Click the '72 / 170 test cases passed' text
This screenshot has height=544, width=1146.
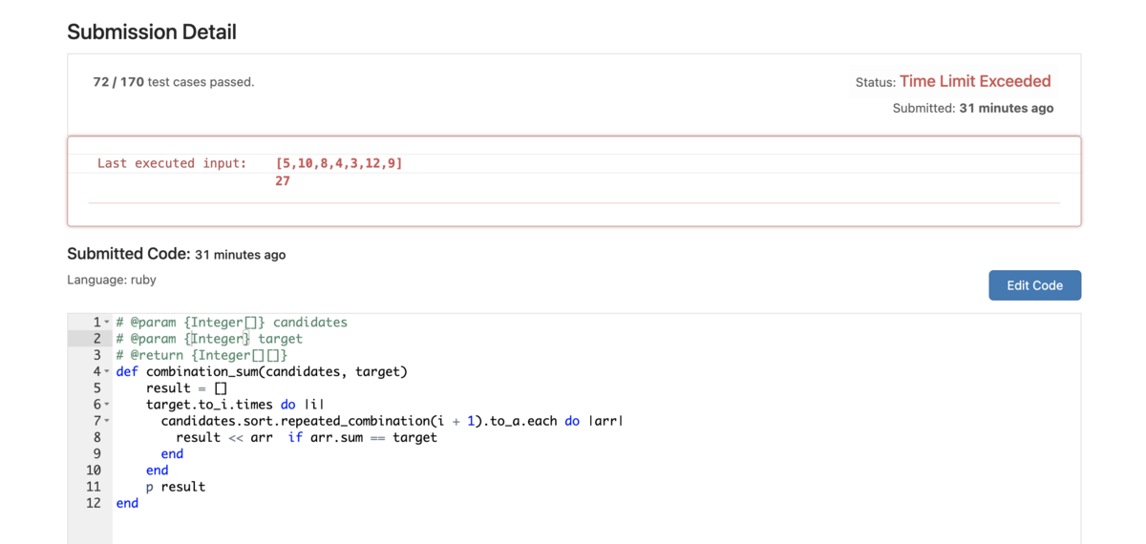coord(174,82)
